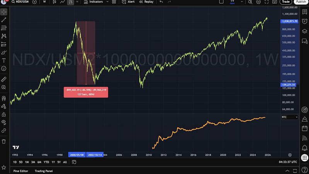The width and height of the screenshot is (309, 174).
Task: Open the alerts clock panel
Action: pos(304,21)
